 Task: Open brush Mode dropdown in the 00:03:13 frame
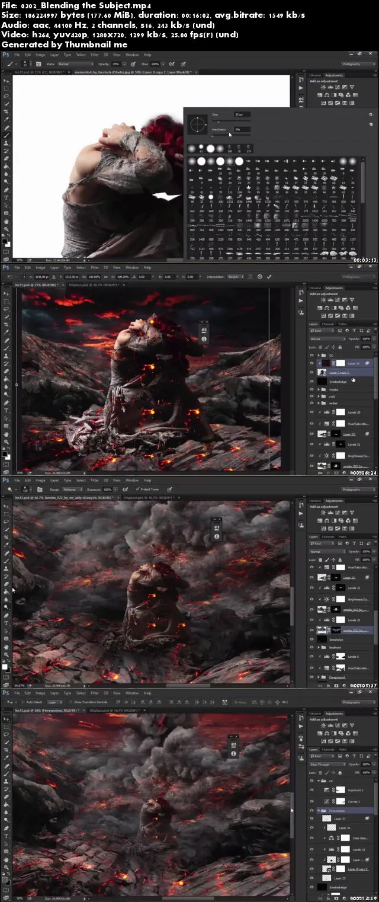(x=75, y=63)
